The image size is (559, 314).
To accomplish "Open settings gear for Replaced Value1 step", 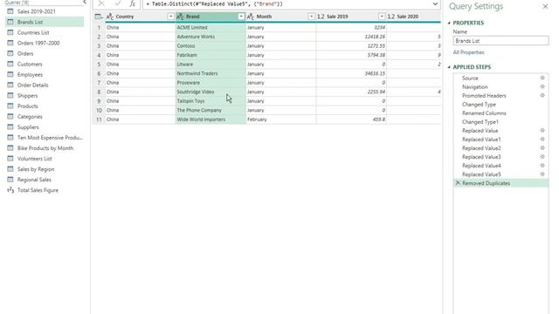I will [x=542, y=140].
